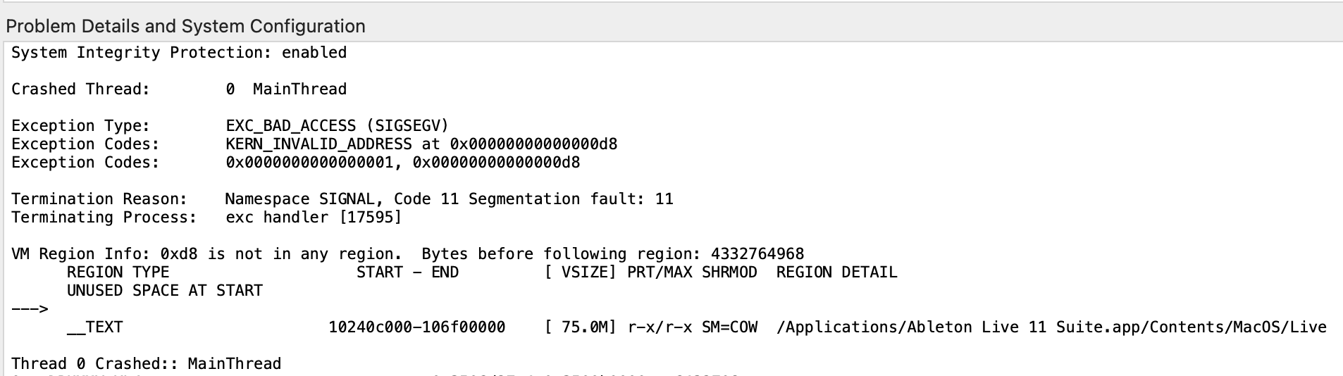Click the Terminating Process label

point(104,218)
